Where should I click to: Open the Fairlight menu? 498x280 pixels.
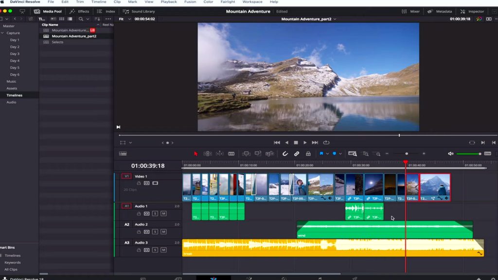(228, 2)
